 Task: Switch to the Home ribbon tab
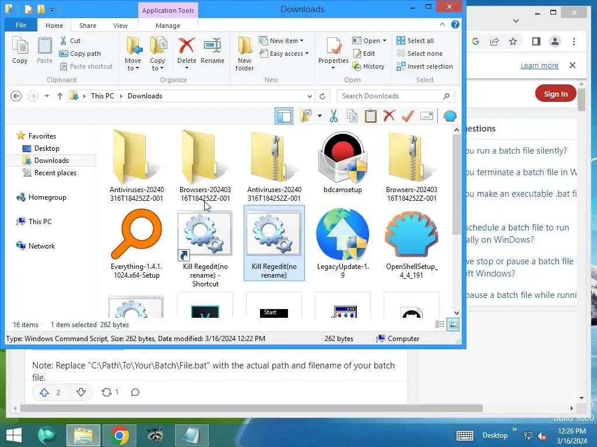point(54,26)
